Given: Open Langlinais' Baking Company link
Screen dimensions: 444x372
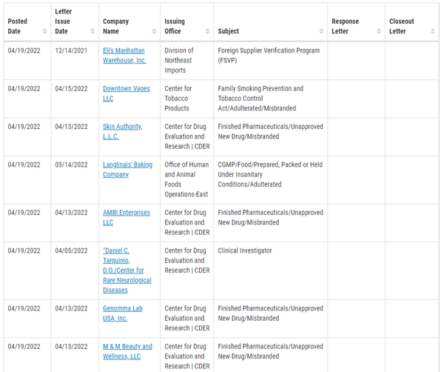Looking at the screenshot, I should (x=127, y=170).
